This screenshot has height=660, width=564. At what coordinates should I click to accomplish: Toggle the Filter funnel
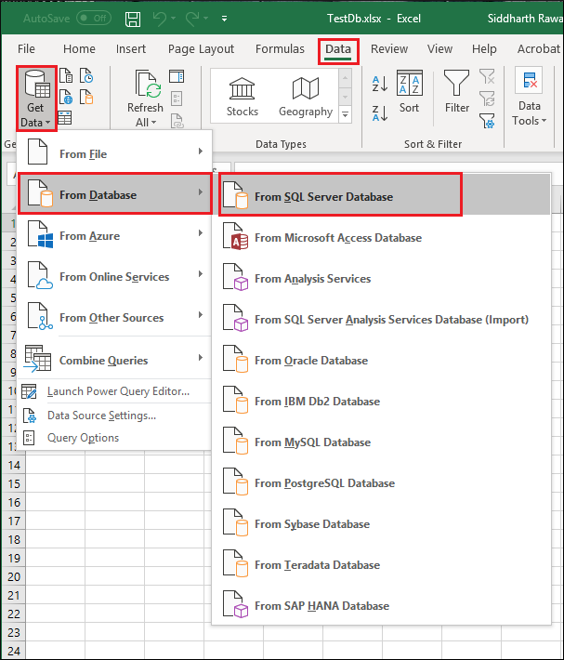point(457,92)
